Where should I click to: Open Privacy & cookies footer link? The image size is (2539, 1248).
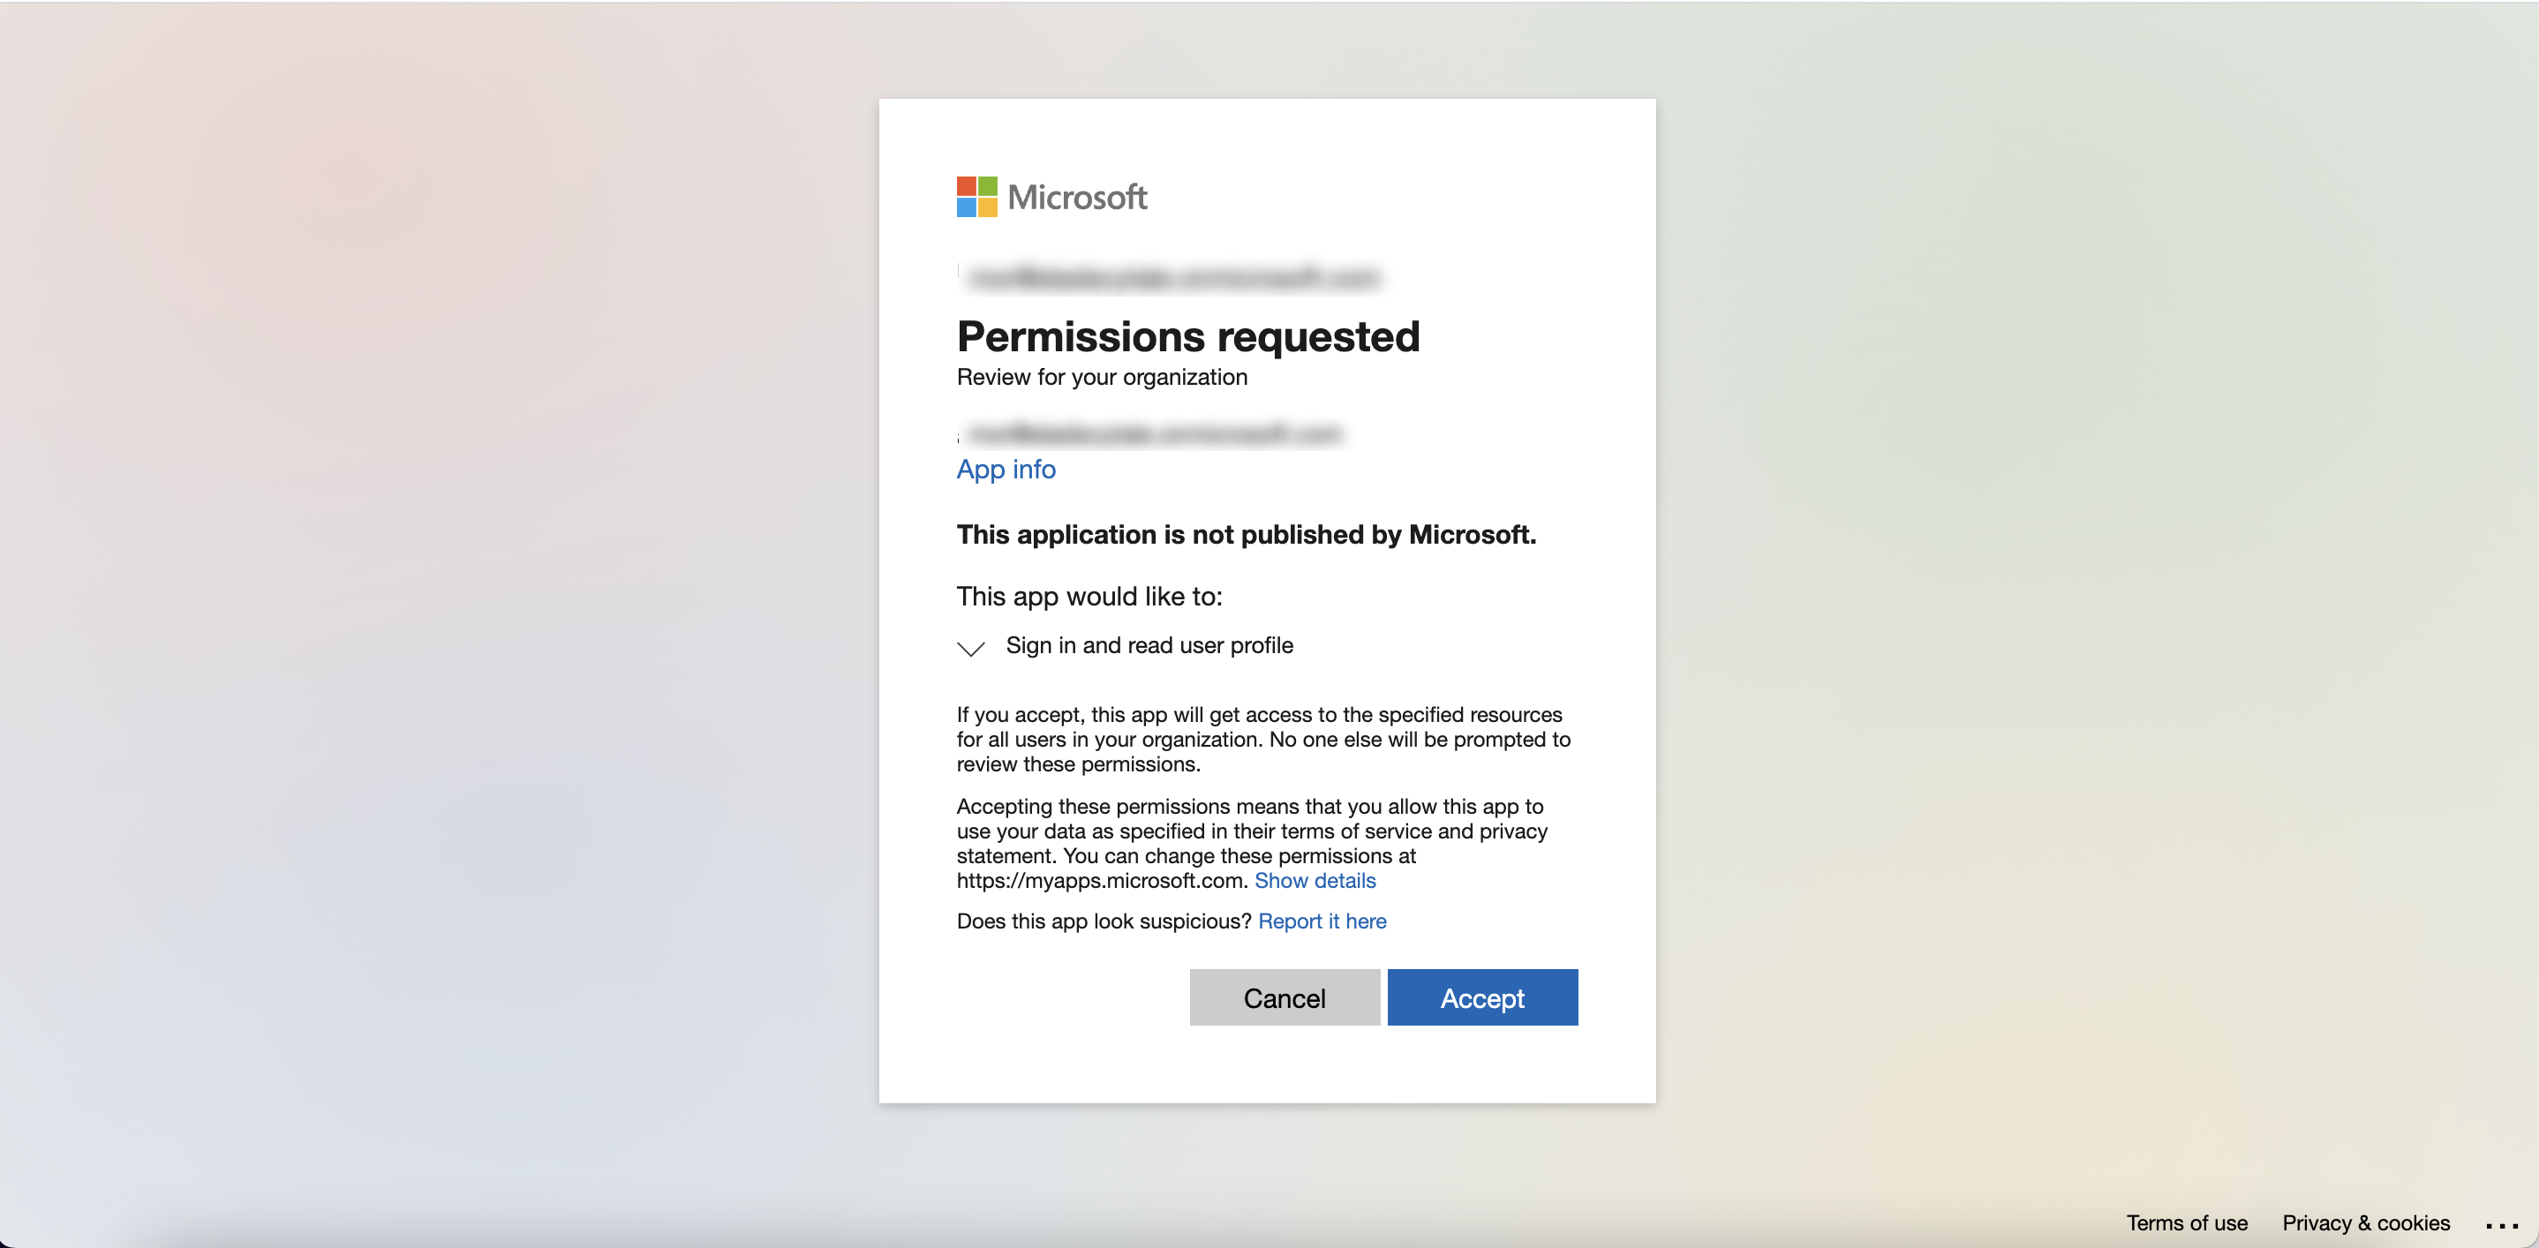(2366, 1222)
